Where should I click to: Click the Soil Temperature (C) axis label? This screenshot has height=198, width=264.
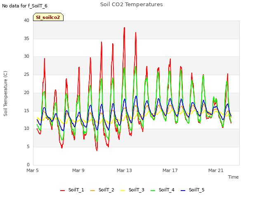click(x=5, y=94)
